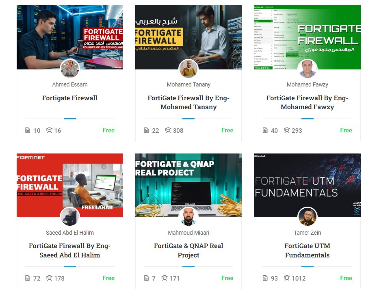This screenshot has width=366, height=296.
Task: Click Ahmed Essam's round avatar photo
Action: pos(70,69)
